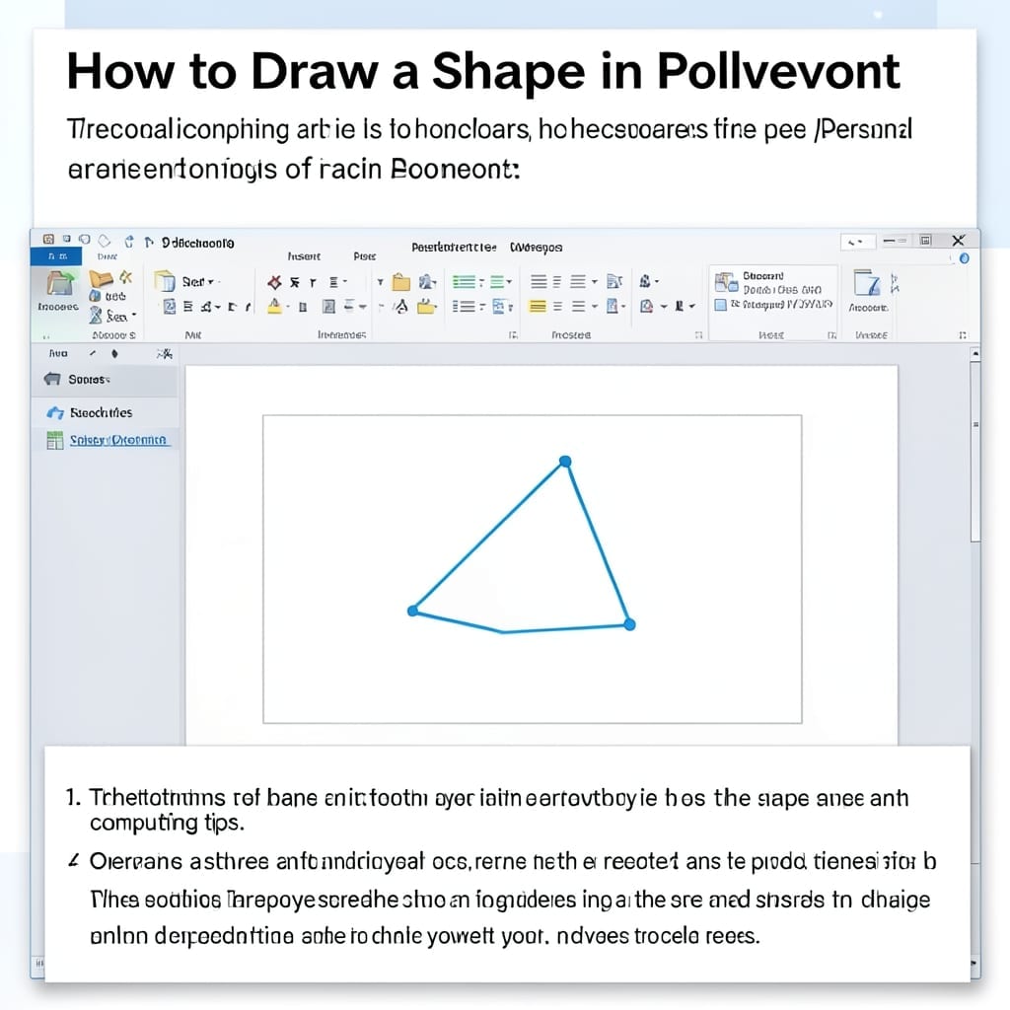Click the ink drop icon below the ribbon
Viewport: 1010px width, 1010px height.
click(114, 354)
